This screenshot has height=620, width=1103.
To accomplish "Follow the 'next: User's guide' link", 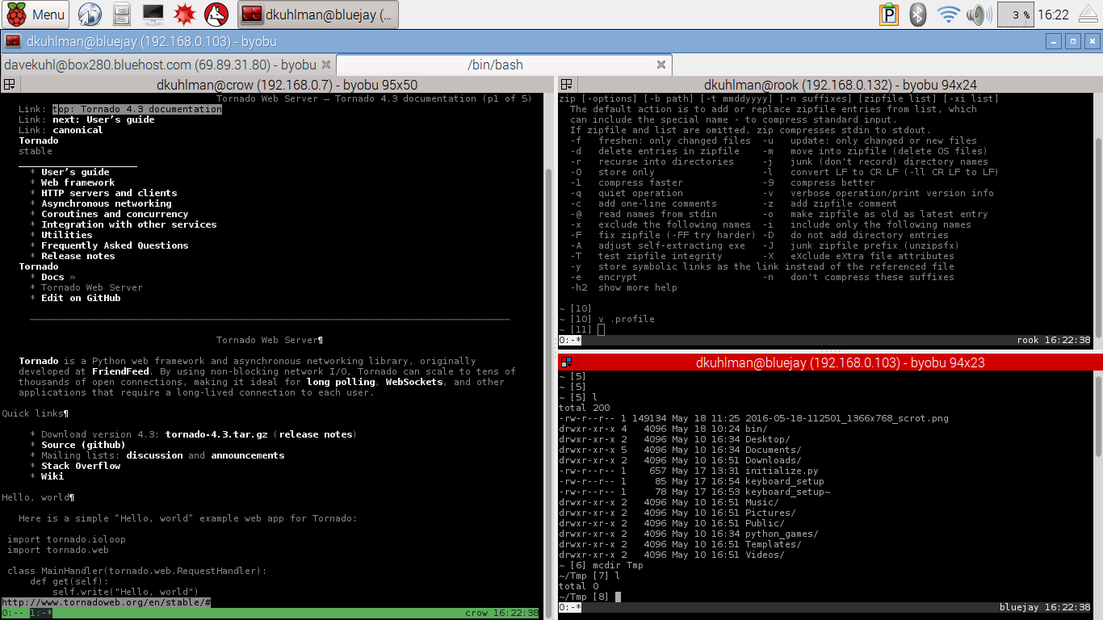I will pos(103,119).
